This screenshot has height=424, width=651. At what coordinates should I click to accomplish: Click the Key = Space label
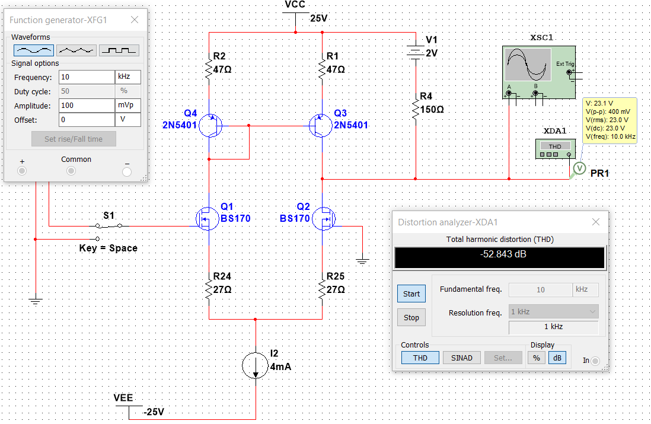(x=108, y=248)
